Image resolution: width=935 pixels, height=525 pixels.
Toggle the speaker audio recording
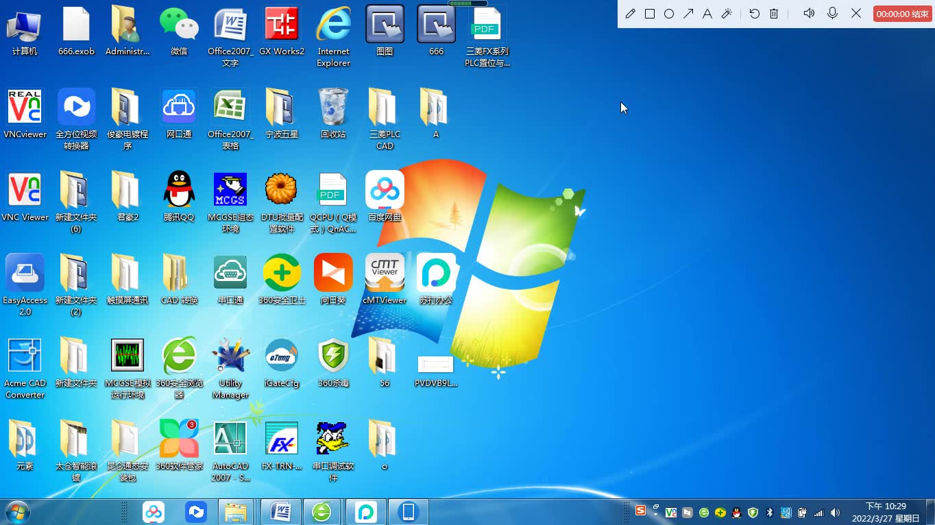click(809, 13)
